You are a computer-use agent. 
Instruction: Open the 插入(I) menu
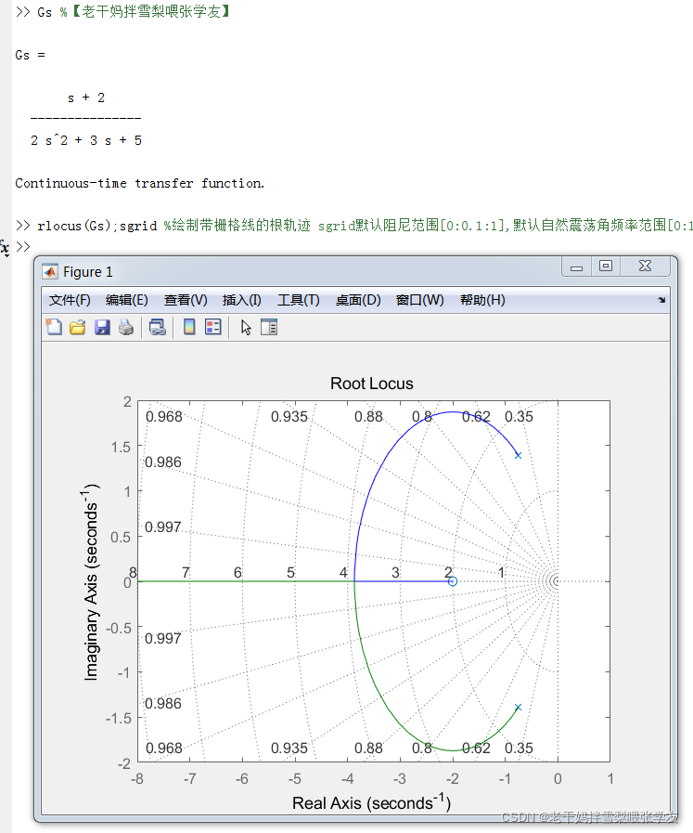pos(241,300)
